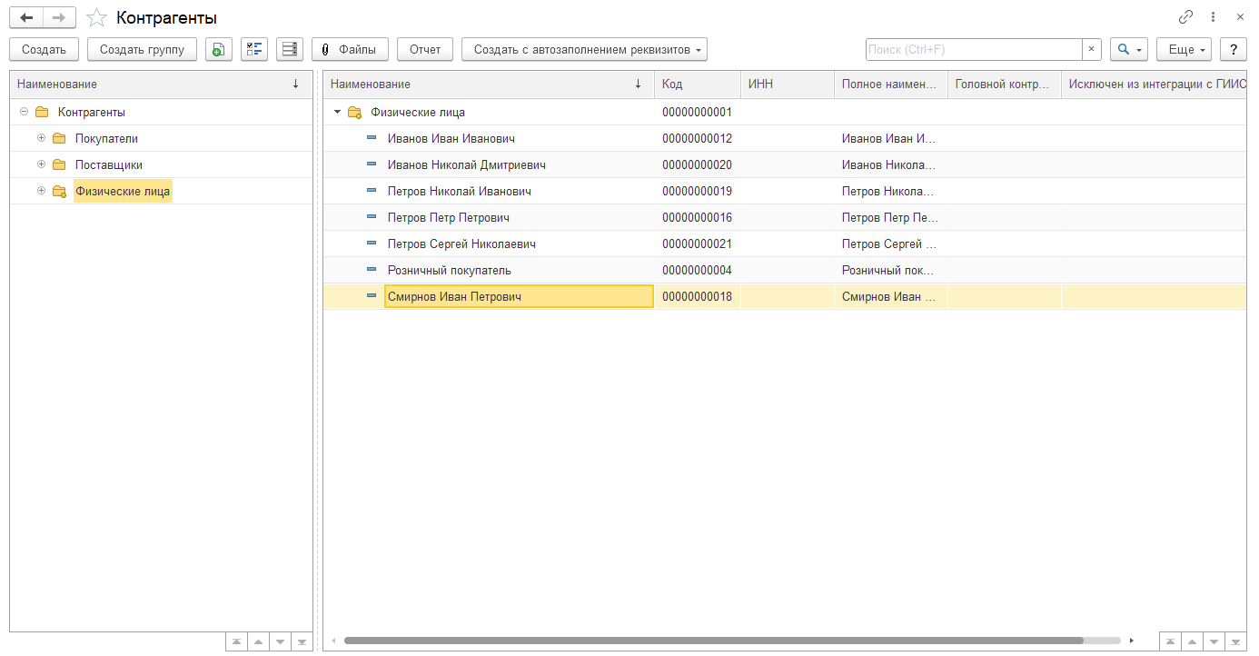1259x656 pixels.
Task: Jump to last row in right list panel
Action: coord(1236,641)
